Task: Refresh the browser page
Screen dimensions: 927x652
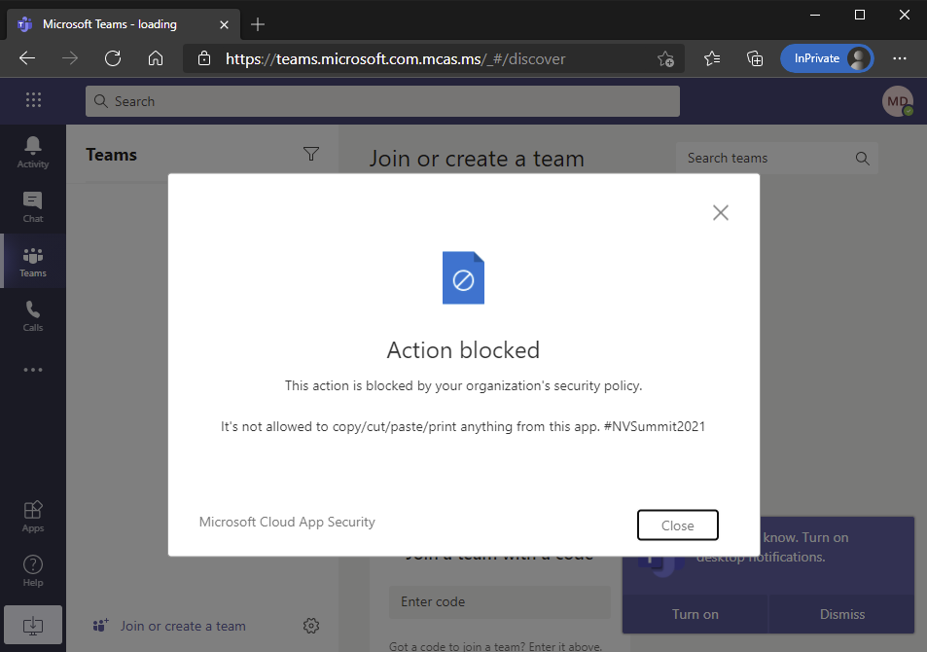Action: click(112, 58)
